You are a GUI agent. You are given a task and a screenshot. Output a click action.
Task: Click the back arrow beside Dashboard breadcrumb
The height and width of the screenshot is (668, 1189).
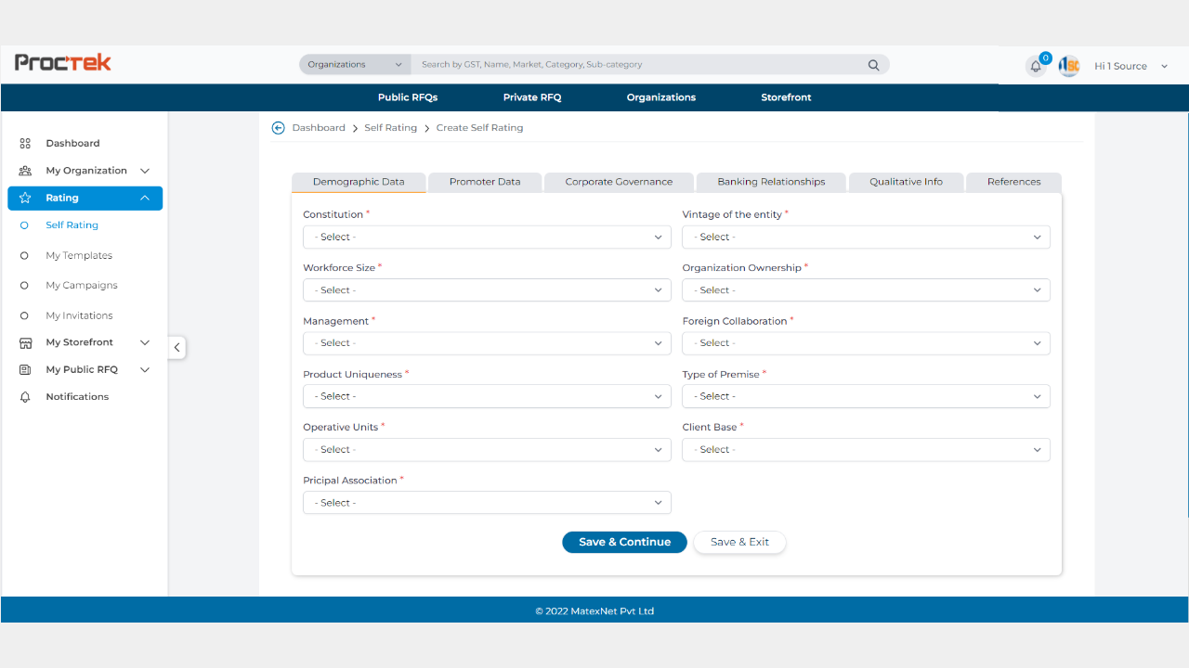click(278, 128)
